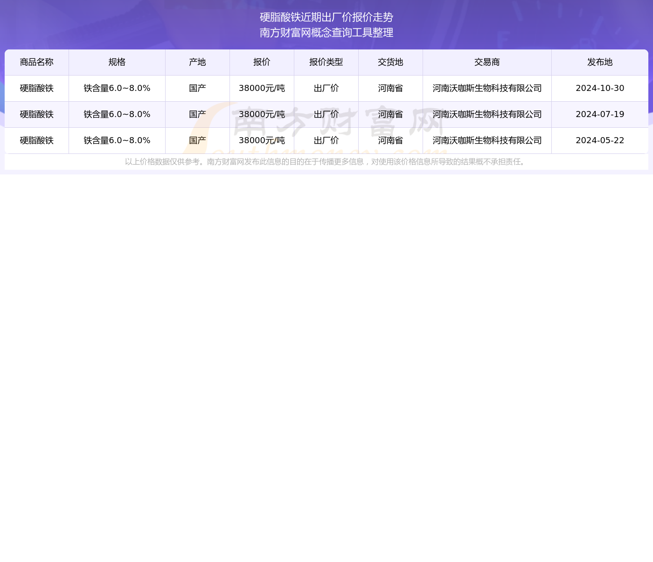Click 硬脂酸铁 in the 2024-07-19 row
This screenshot has height=562, width=653.
pos(37,114)
